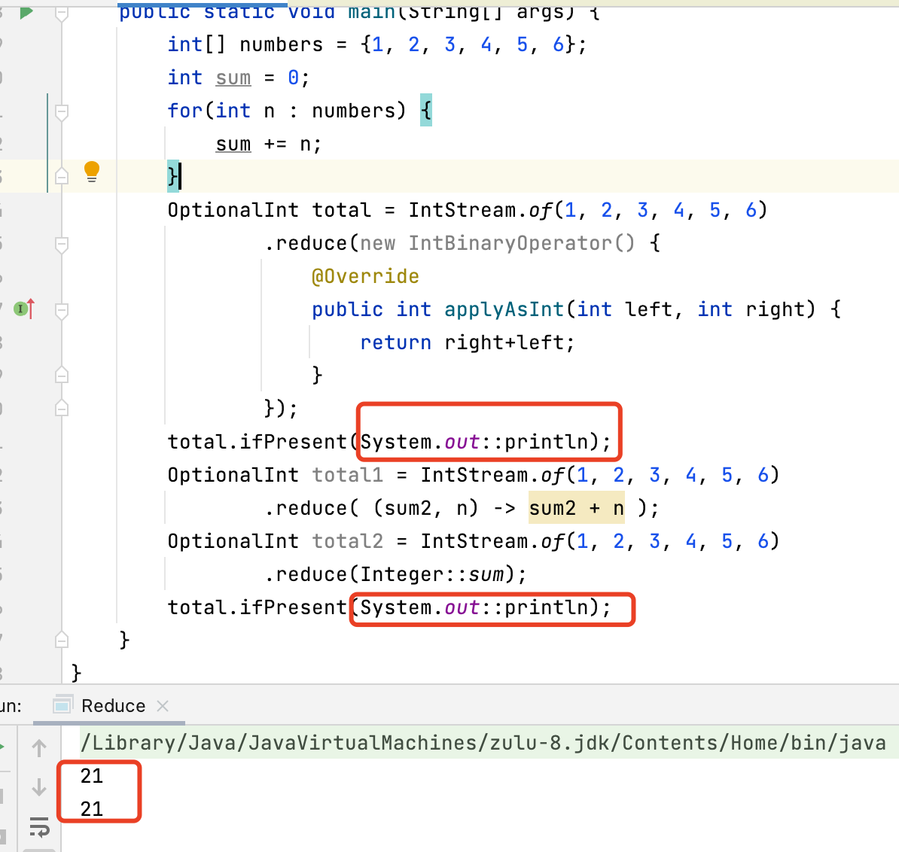This screenshot has width=899, height=852.
Task: Click the grayed-out 'new IntBinaryOperator()' text
Action: click(x=497, y=243)
